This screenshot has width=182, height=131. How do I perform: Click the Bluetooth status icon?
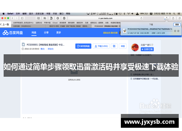(x=124, y=14)
